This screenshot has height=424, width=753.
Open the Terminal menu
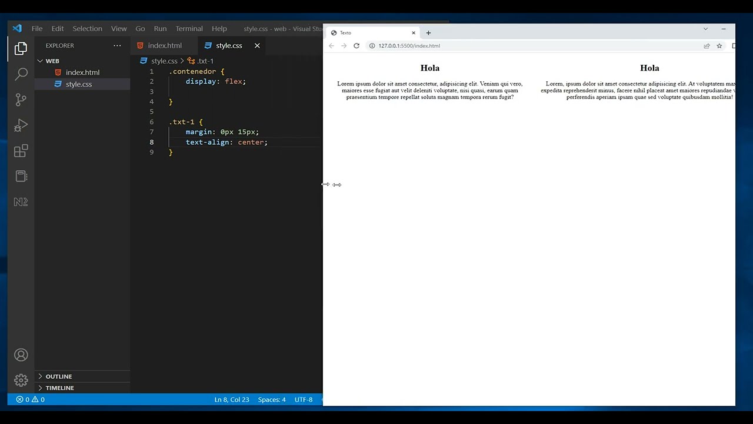pyautogui.click(x=189, y=28)
